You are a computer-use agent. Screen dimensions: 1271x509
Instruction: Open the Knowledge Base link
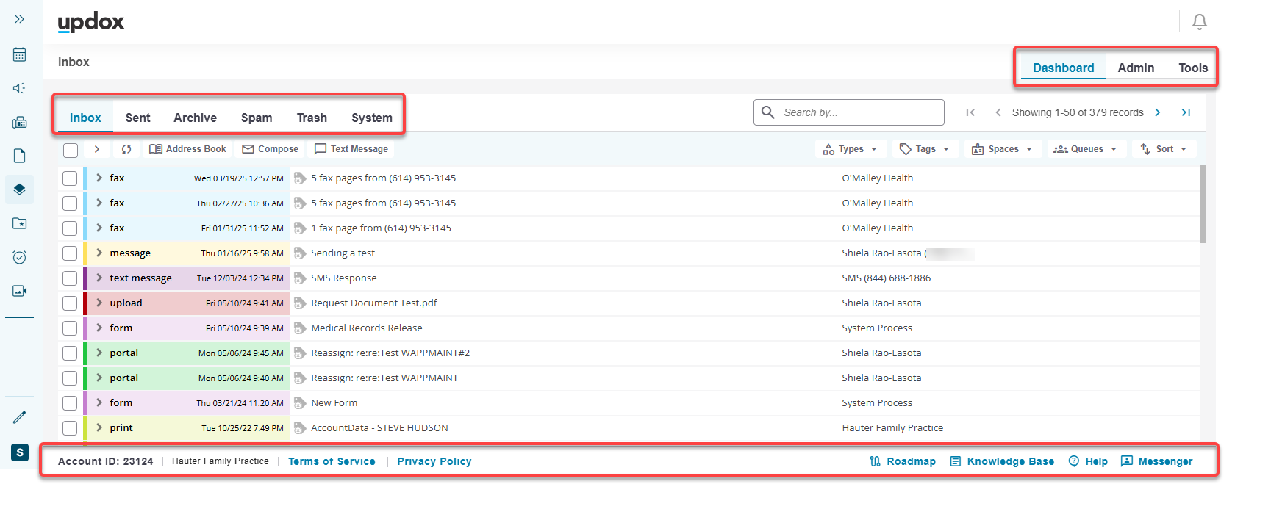[x=1002, y=461]
